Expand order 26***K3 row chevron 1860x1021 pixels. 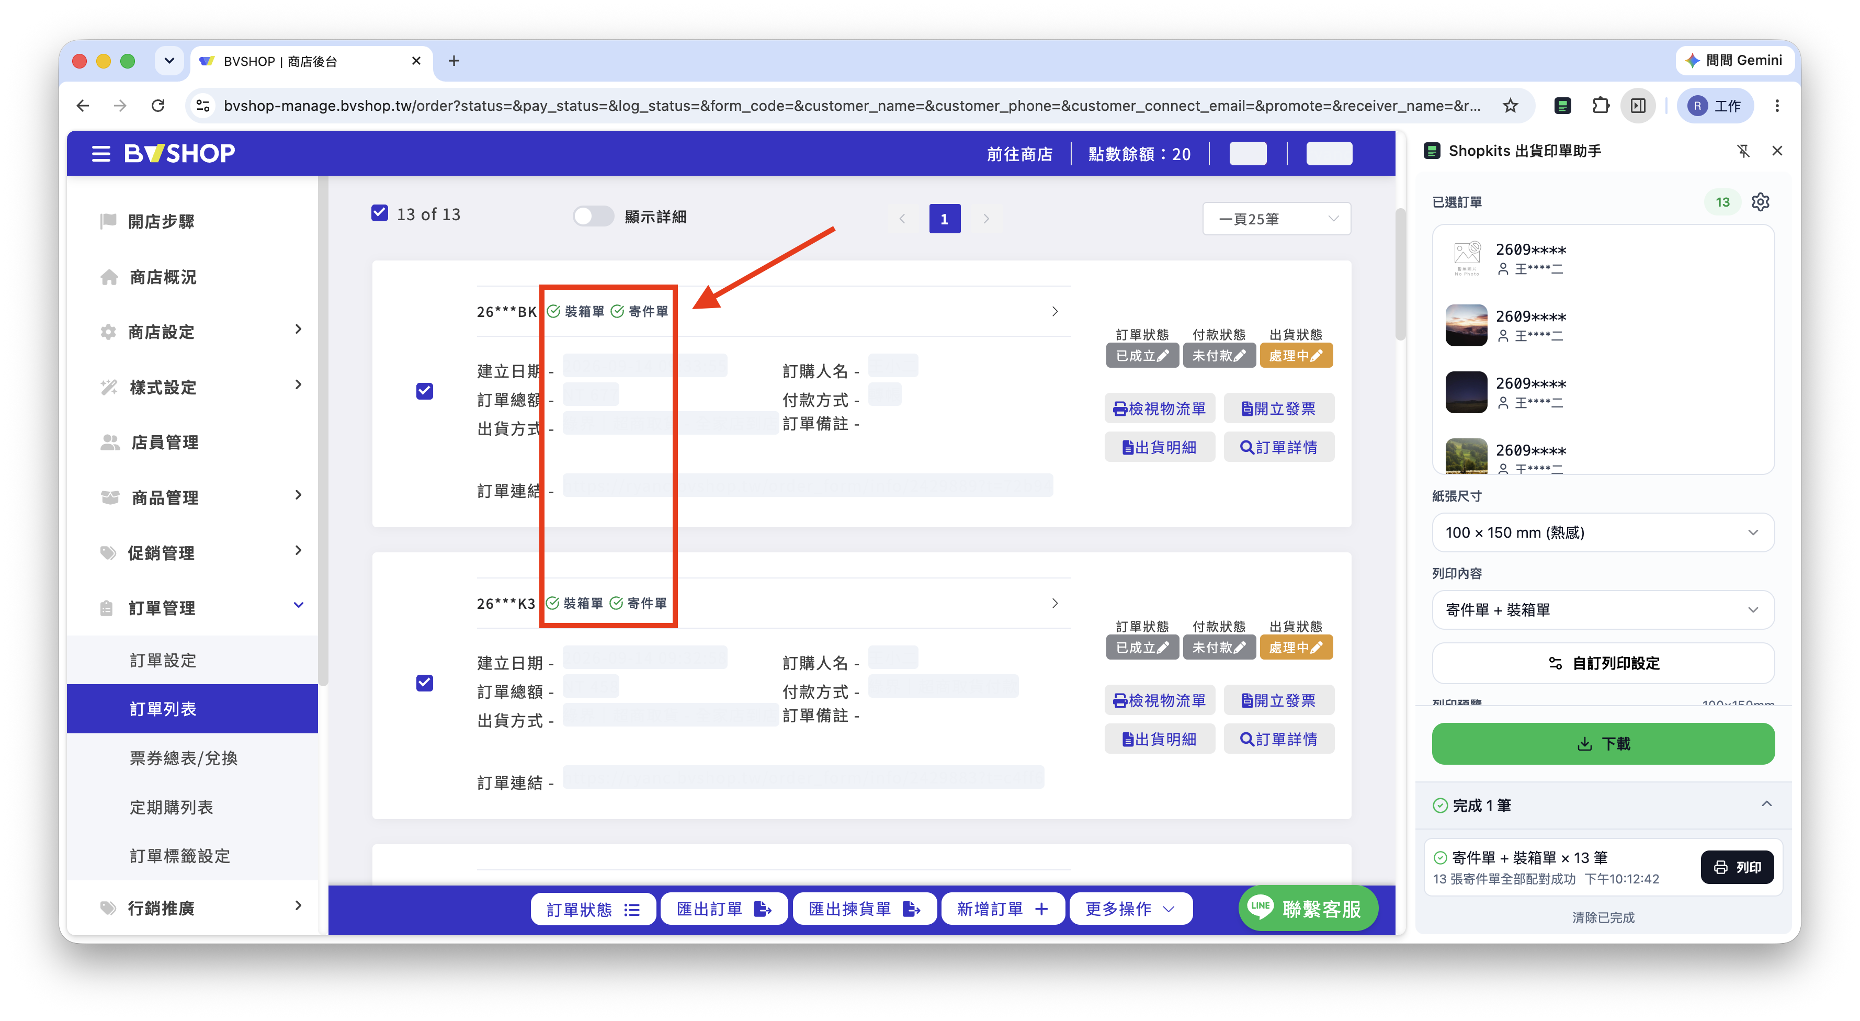pos(1055,603)
